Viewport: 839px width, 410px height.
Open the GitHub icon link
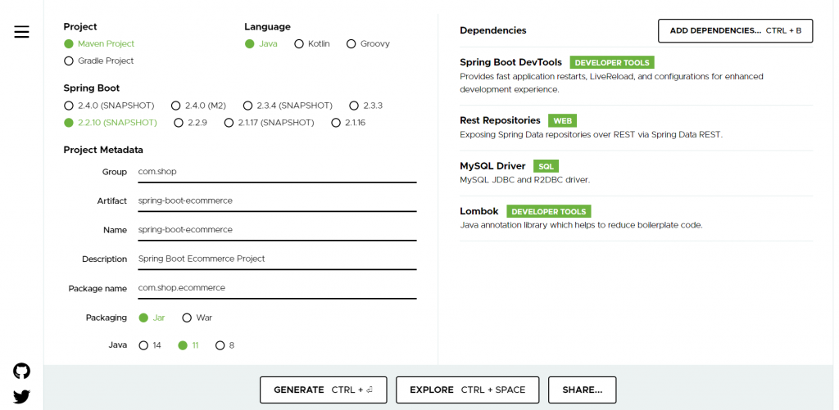(21, 371)
